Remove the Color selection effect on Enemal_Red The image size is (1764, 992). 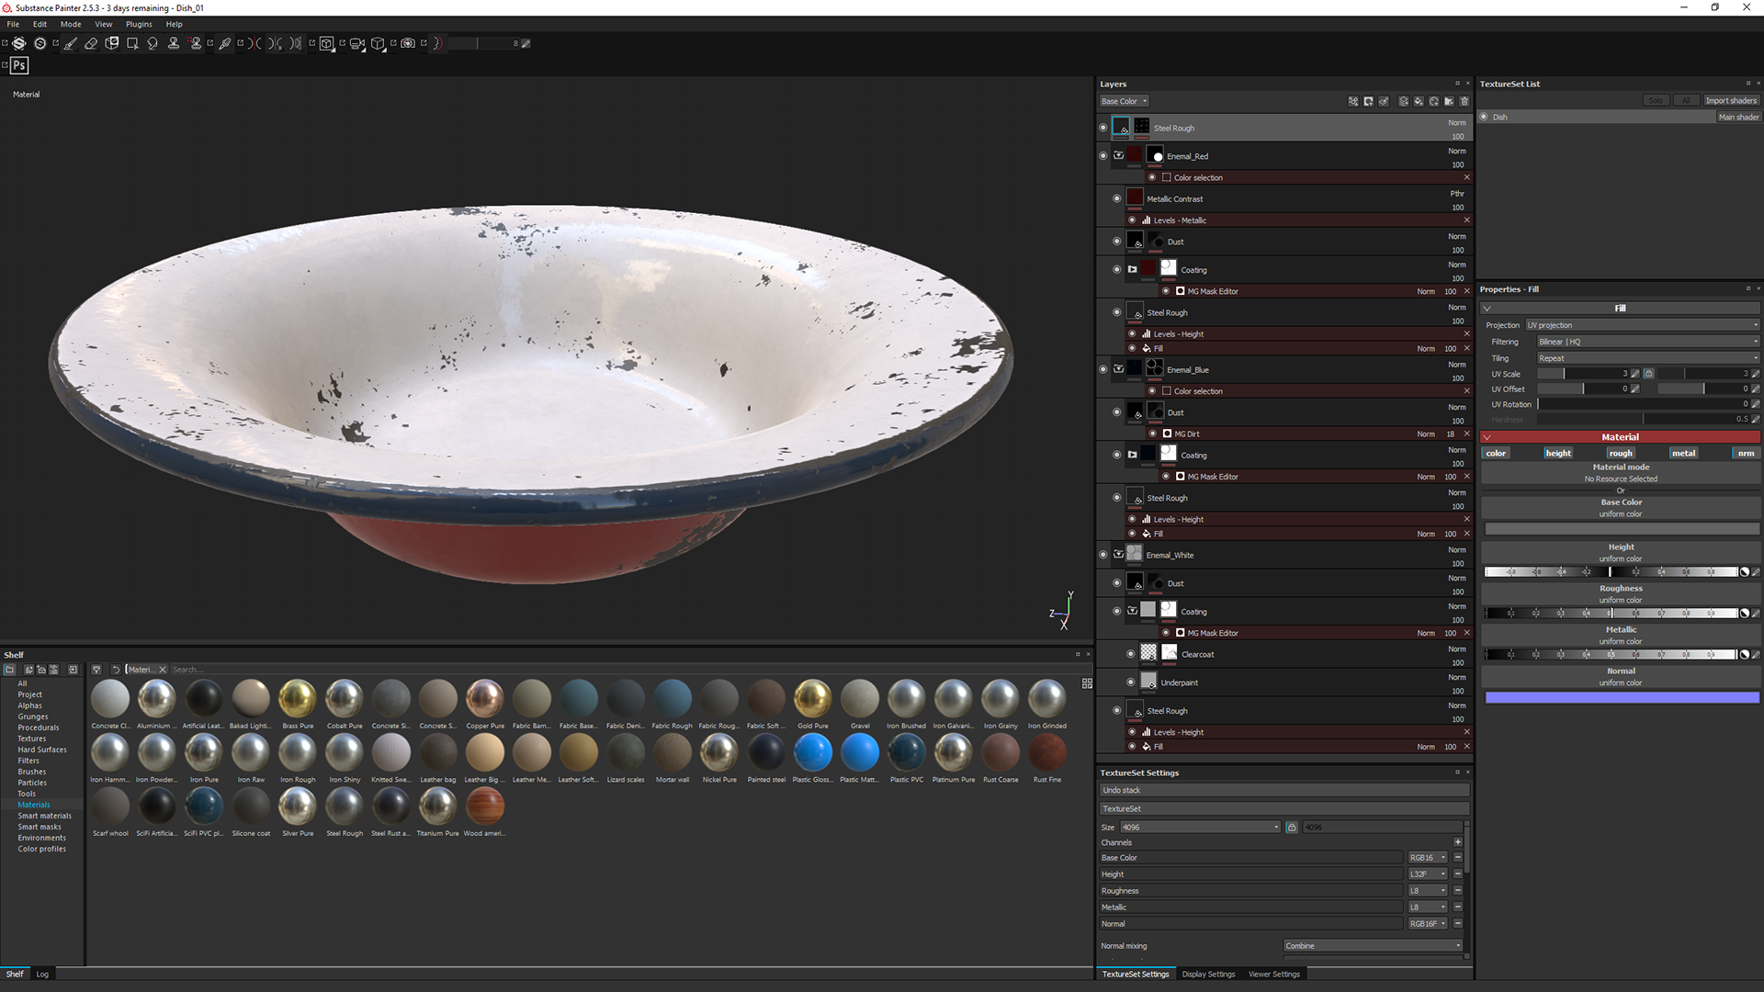click(1466, 177)
